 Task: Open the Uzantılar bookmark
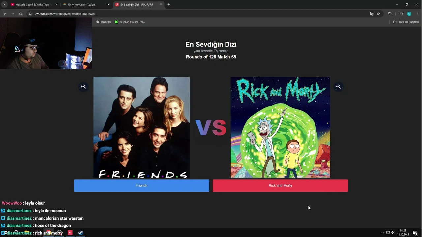(x=104, y=22)
